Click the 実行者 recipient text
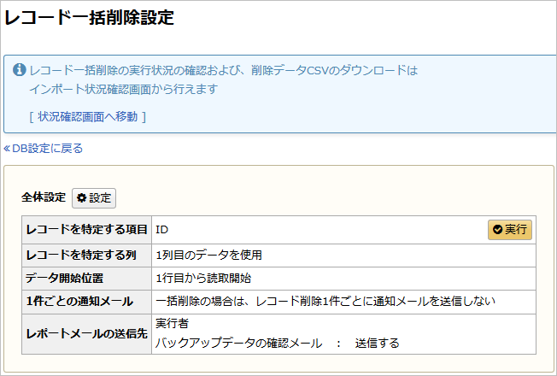The width and height of the screenshot is (557, 376). click(x=173, y=323)
